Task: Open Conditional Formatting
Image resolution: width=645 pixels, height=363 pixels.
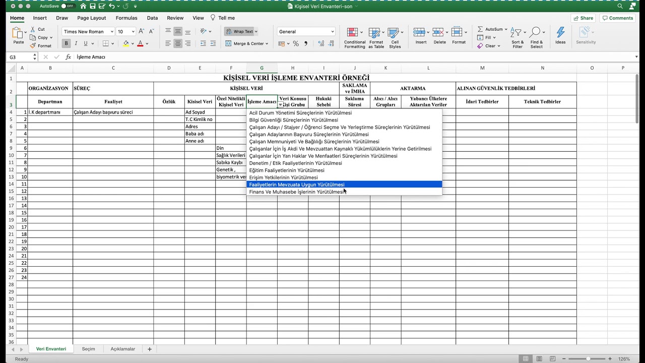Action: coord(355,38)
